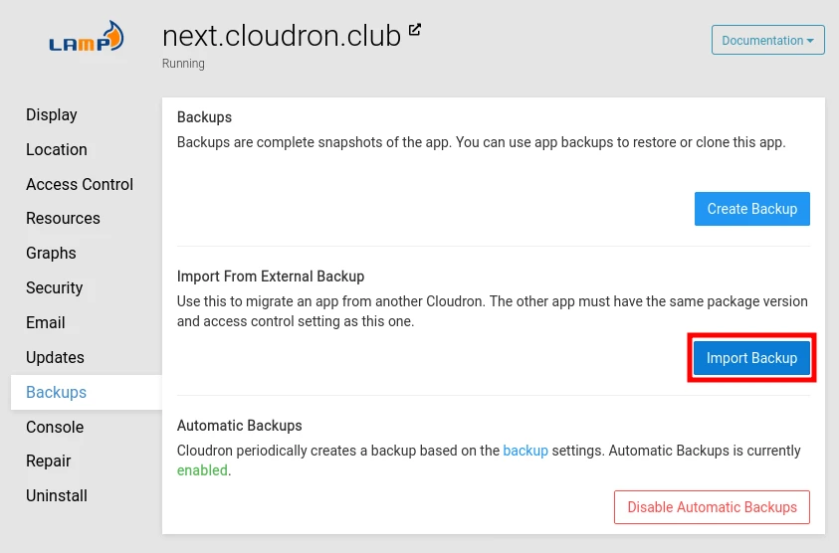Disable Automatic Backups
Image resolution: width=839 pixels, height=553 pixels.
tap(712, 507)
